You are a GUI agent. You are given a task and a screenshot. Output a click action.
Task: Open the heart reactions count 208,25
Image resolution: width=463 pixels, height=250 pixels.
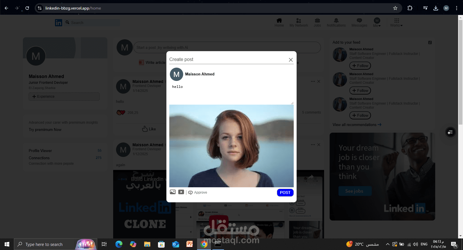coord(127,112)
